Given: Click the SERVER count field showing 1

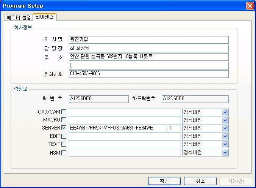Looking at the screenshot, I should coord(174,128).
